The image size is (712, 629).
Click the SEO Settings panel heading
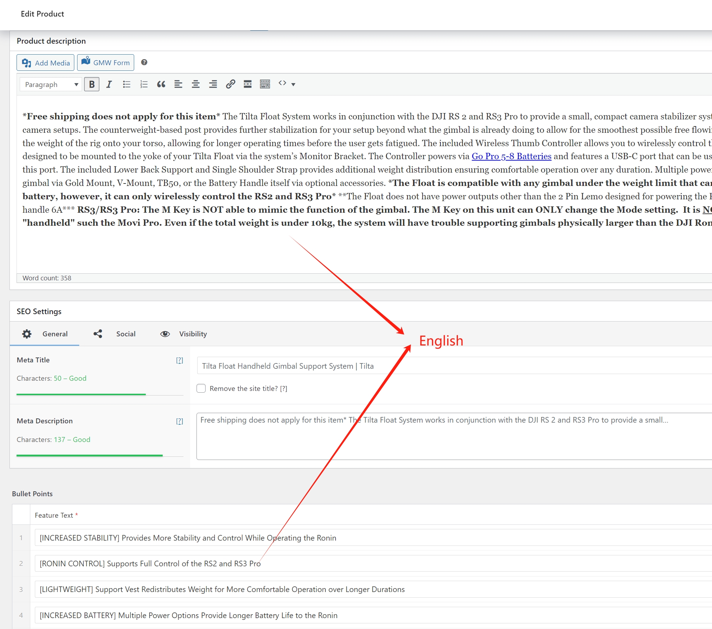(x=39, y=311)
